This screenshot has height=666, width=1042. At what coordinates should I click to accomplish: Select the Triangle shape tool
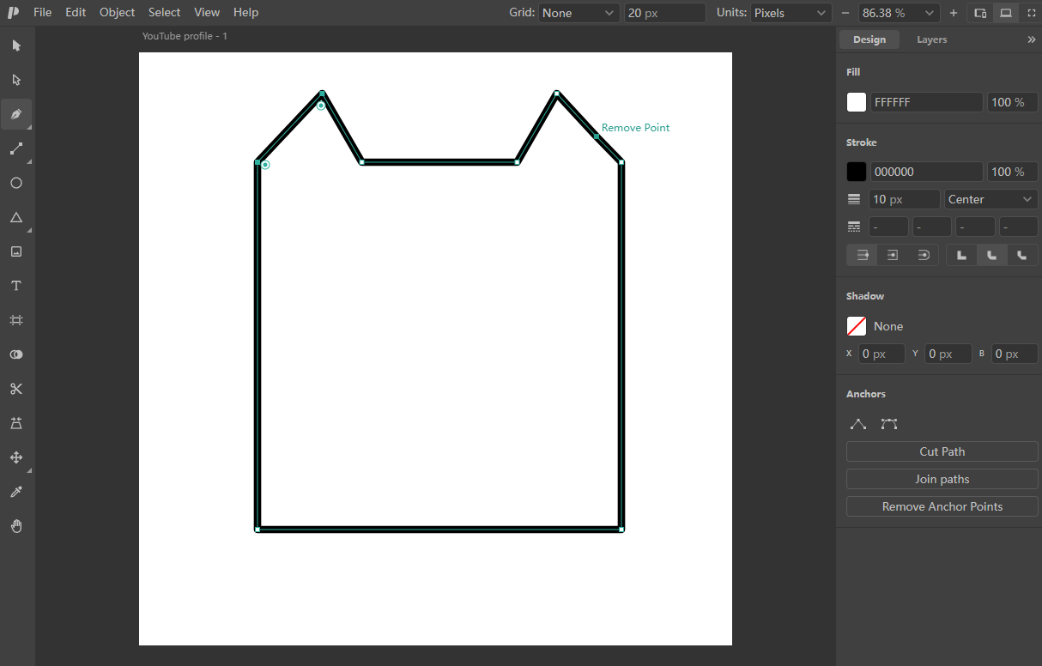16,217
